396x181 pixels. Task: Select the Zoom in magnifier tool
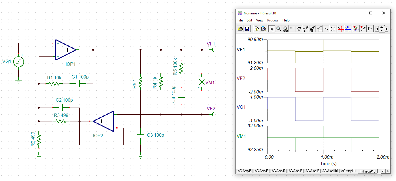pyautogui.click(x=279, y=29)
